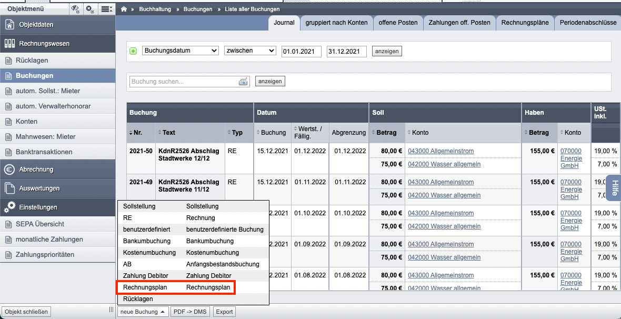Click the circled X icon beside Objektmenü

point(90,8)
